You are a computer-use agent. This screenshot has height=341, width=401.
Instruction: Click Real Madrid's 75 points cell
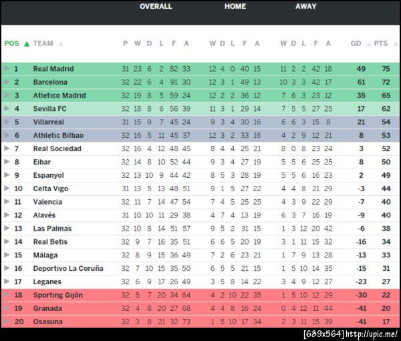386,69
